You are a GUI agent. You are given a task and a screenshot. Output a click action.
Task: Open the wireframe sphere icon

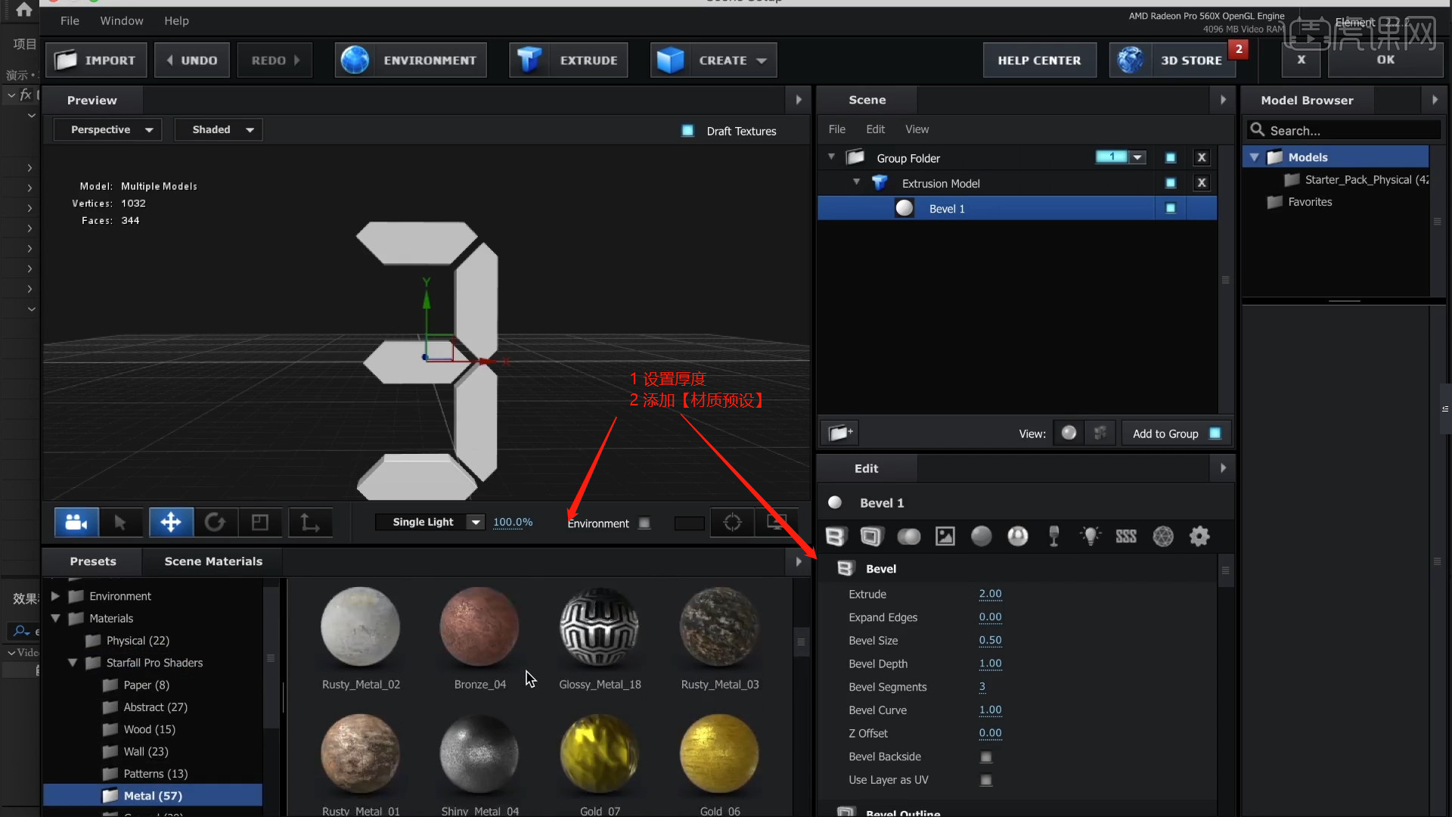click(x=1163, y=536)
